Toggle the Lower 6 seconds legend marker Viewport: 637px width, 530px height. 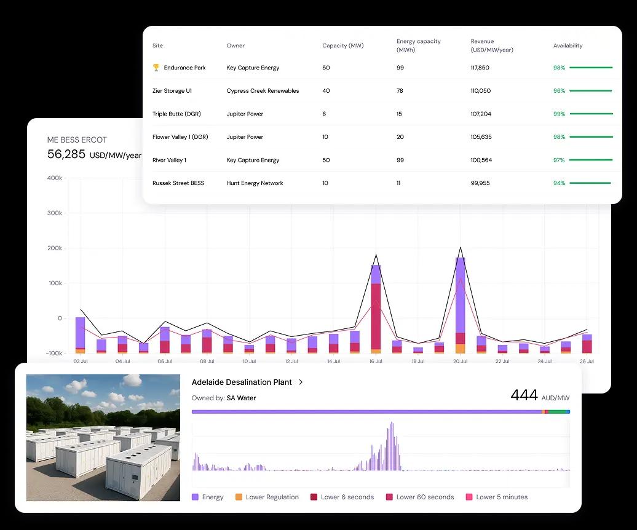point(314,497)
